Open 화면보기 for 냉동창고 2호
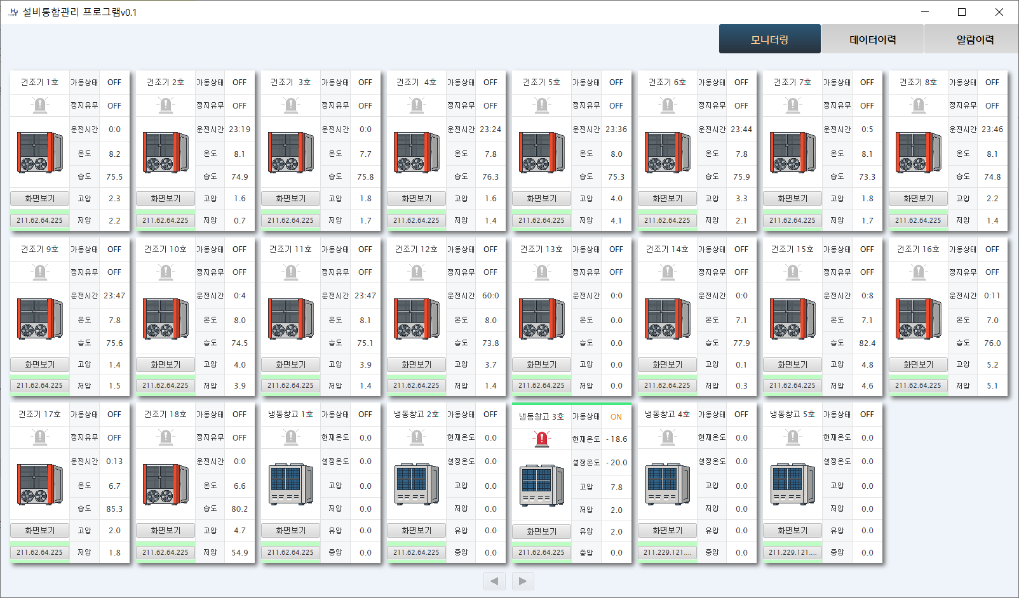This screenshot has height=598, width=1019. (416, 530)
